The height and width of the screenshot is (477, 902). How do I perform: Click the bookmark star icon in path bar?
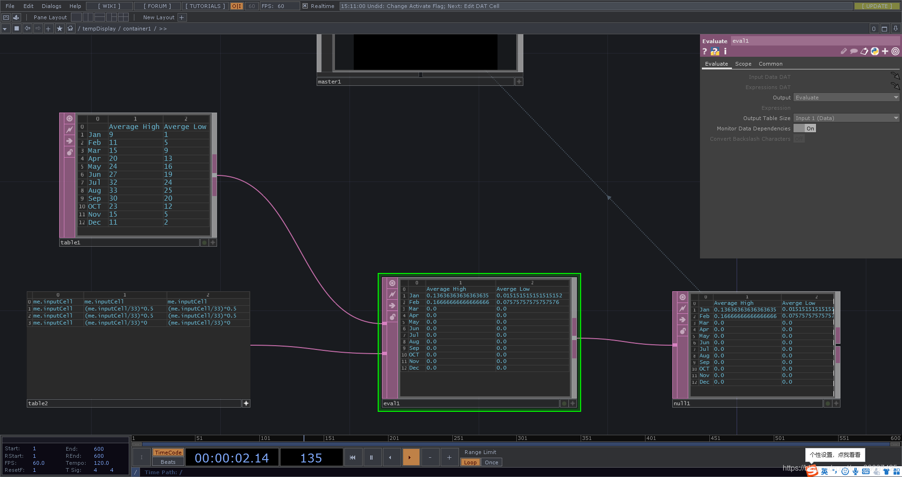60,29
